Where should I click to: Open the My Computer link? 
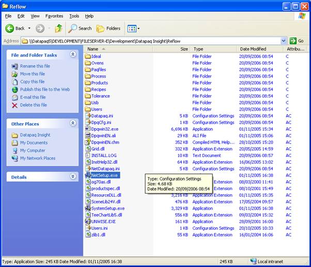[x=33, y=150]
